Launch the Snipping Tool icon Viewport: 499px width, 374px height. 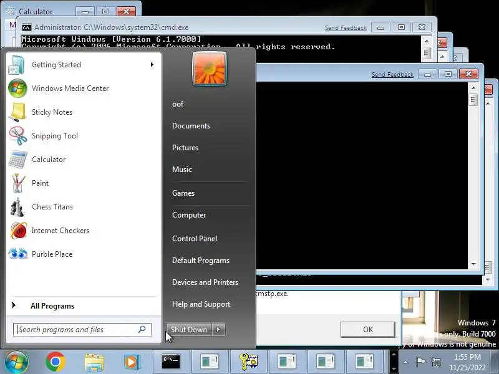[x=17, y=136]
